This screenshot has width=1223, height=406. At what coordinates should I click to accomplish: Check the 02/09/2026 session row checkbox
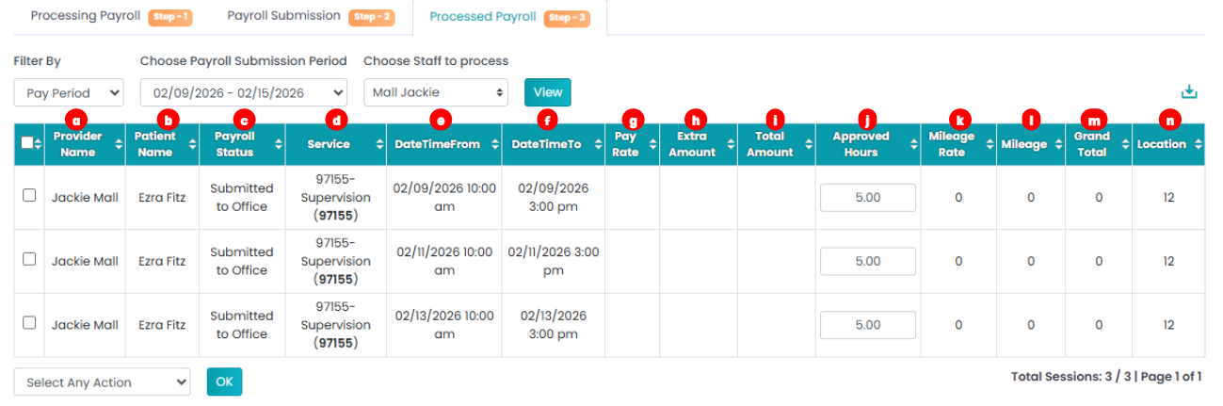[29, 195]
